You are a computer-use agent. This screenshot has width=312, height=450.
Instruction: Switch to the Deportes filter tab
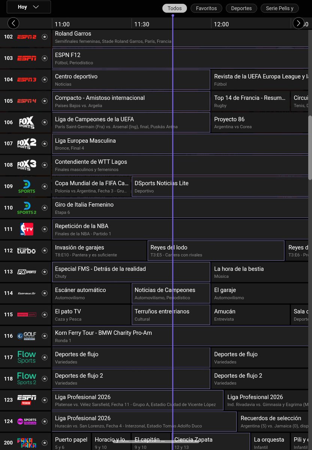point(241,8)
